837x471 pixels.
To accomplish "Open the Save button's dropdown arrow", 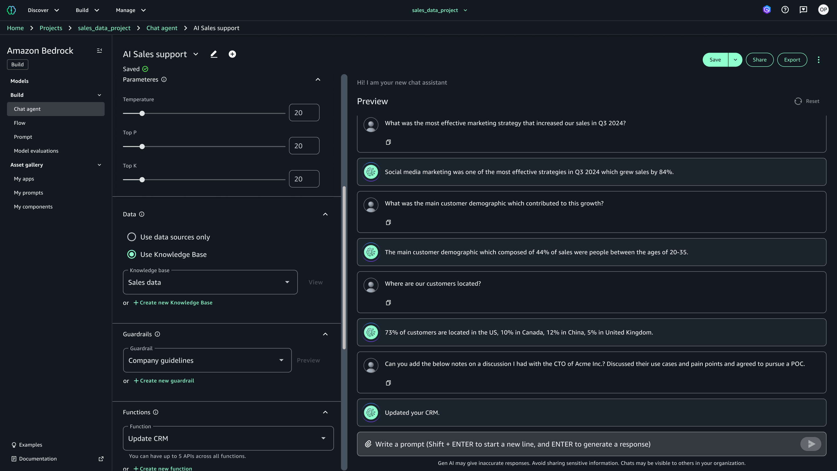I will 736,60.
